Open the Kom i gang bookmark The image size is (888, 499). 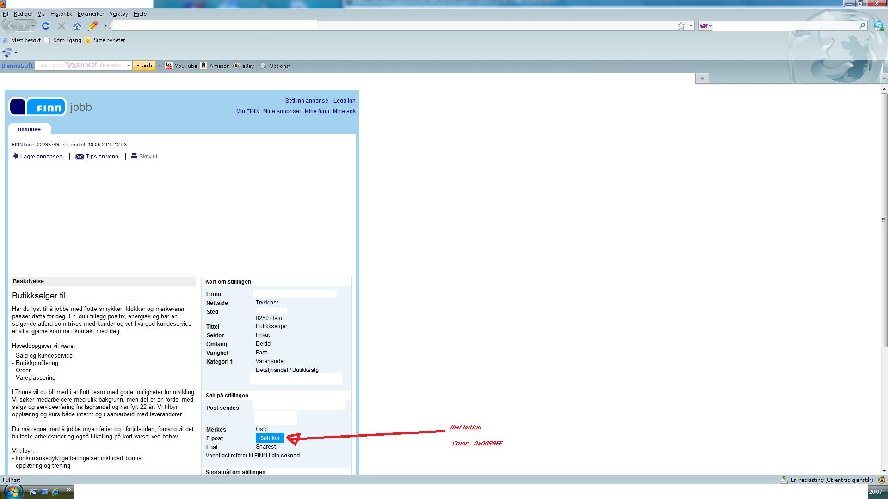tap(63, 40)
